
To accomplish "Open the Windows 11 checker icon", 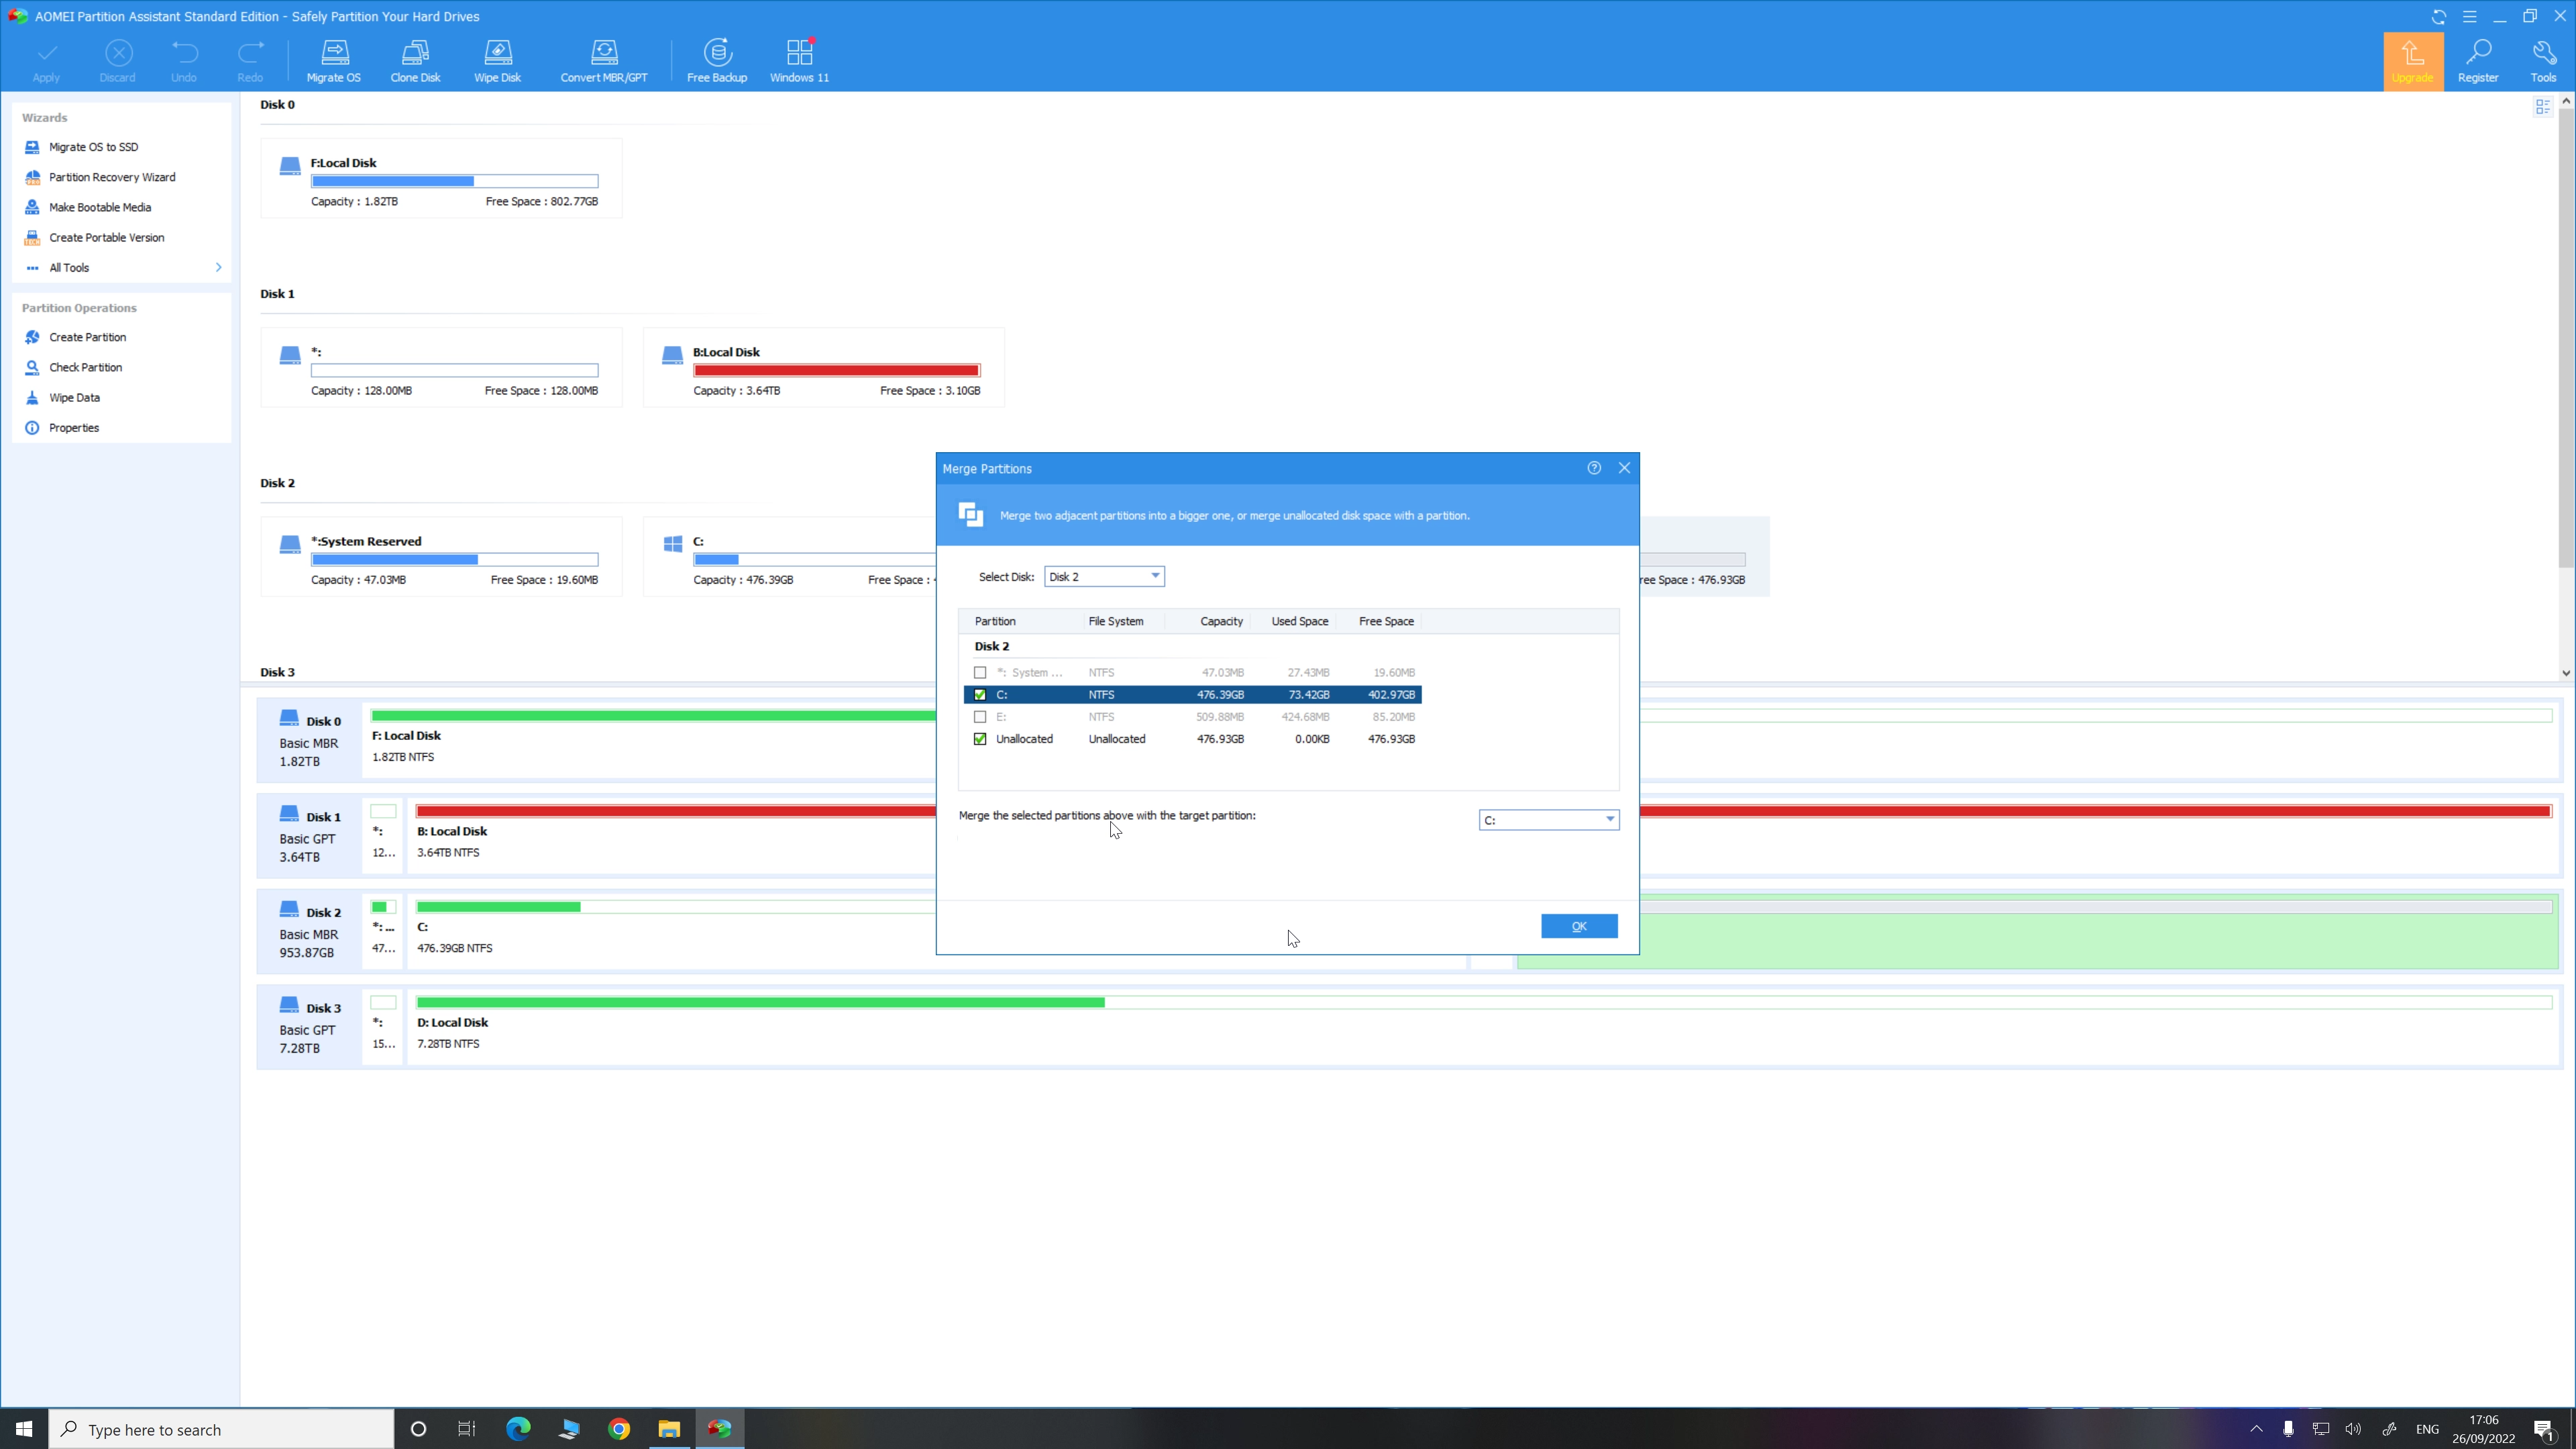I will pyautogui.click(x=799, y=60).
